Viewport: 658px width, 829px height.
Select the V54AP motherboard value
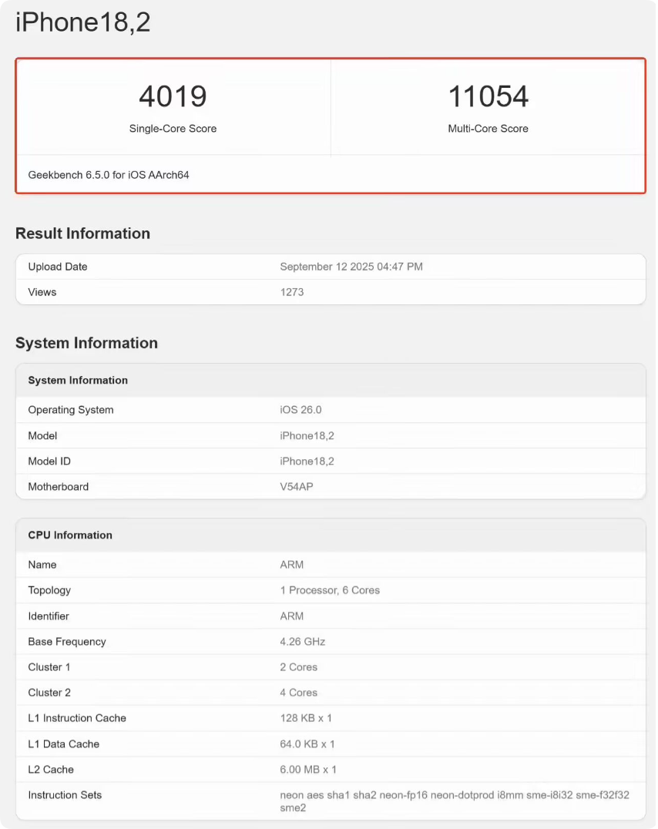tap(297, 486)
